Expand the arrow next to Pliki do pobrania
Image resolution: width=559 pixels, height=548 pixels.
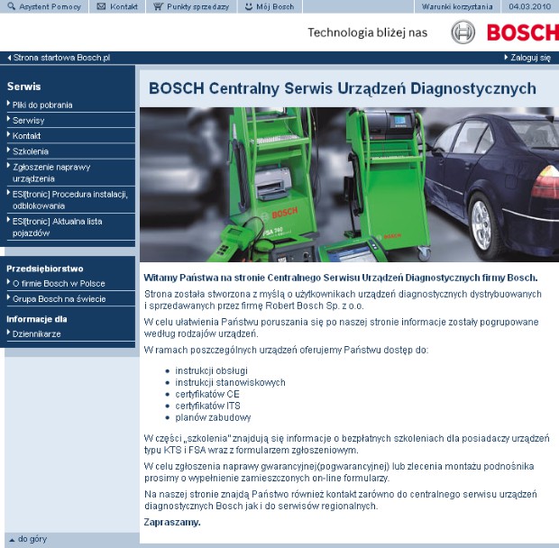(8, 104)
